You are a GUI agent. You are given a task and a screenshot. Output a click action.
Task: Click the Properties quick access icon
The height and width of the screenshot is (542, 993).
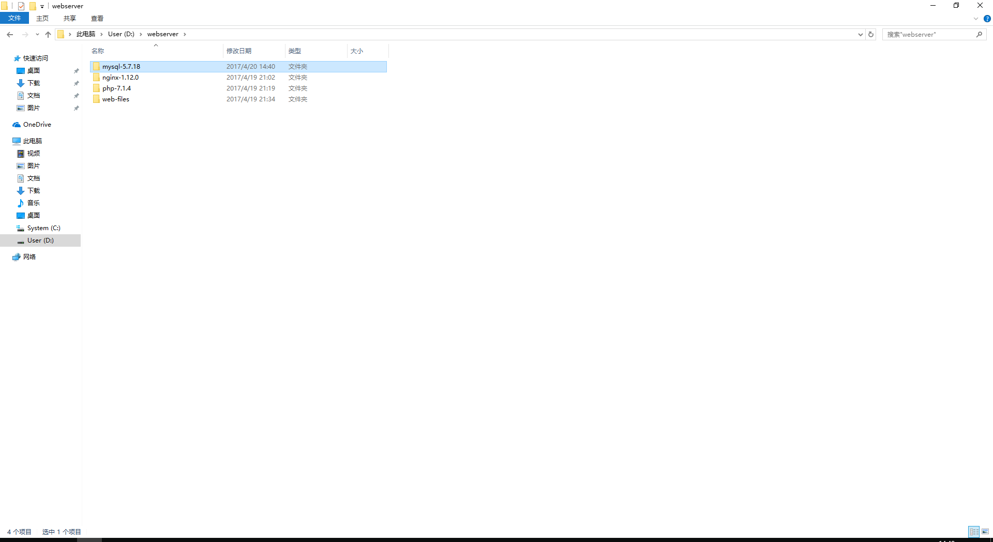21,6
